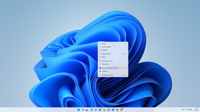Screen dimensions: 200x112
Task: Open Task View from the taskbar
Action: (87, 110)
